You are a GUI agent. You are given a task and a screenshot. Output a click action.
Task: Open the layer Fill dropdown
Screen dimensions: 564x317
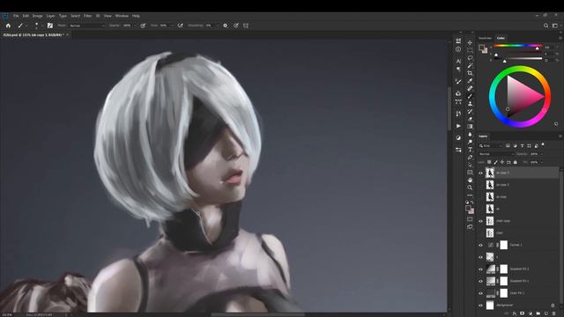point(542,162)
